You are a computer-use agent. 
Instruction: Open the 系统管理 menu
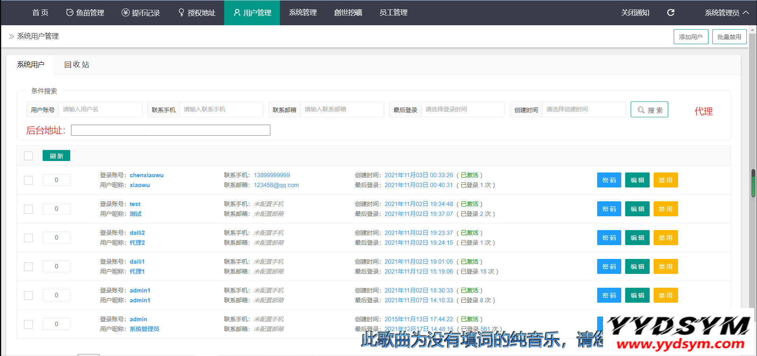click(x=303, y=13)
